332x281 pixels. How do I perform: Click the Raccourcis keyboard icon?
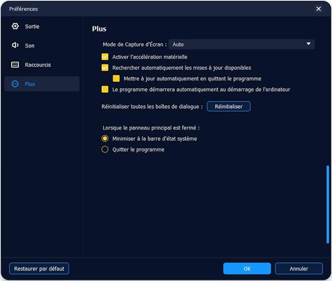click(15, 65)
